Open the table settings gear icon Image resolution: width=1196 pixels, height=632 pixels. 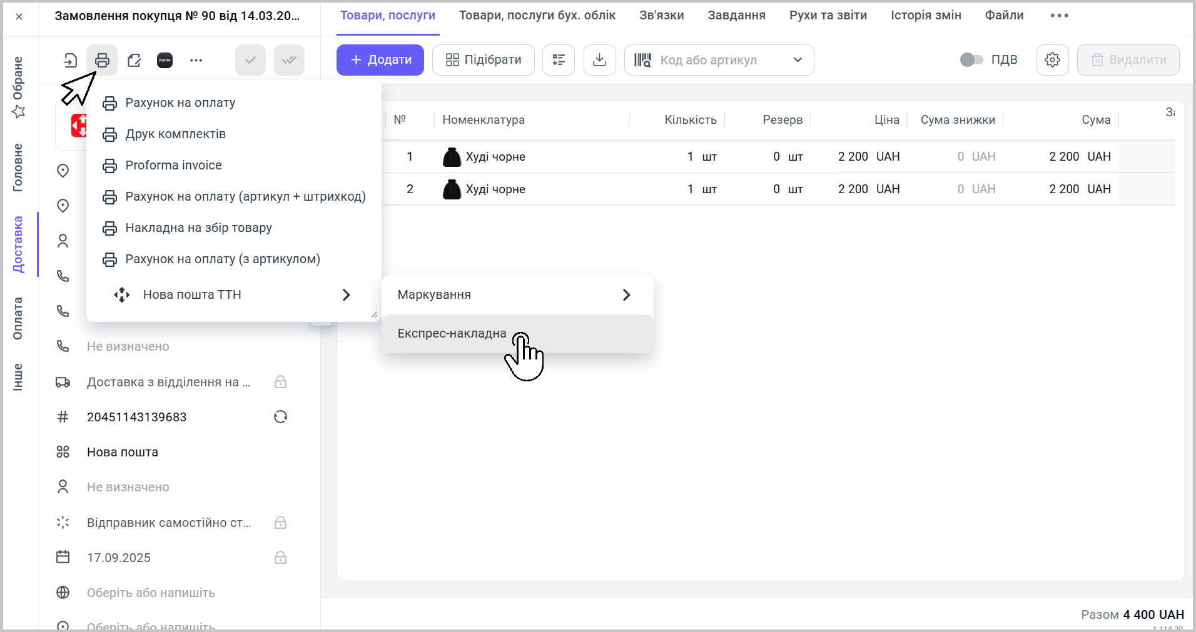pyautogui.click(x=1052, y=60)
